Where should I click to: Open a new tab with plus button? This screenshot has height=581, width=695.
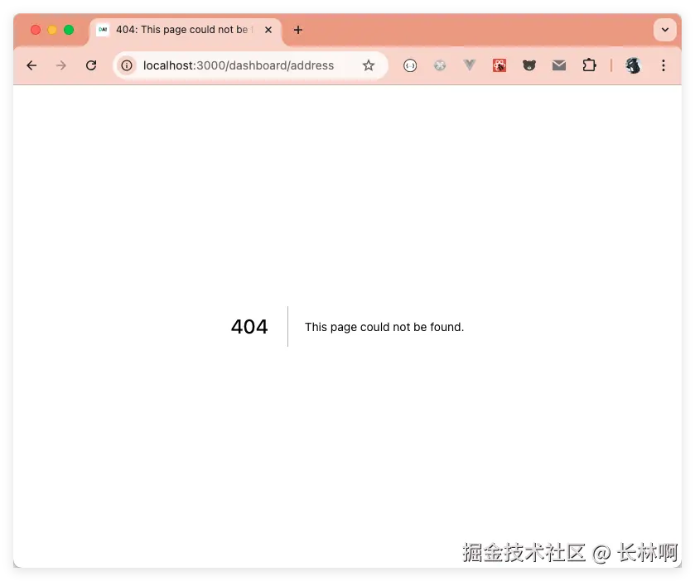point(298,30)
